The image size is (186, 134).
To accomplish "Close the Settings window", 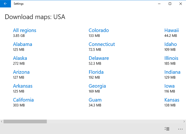I will (180, 4).
